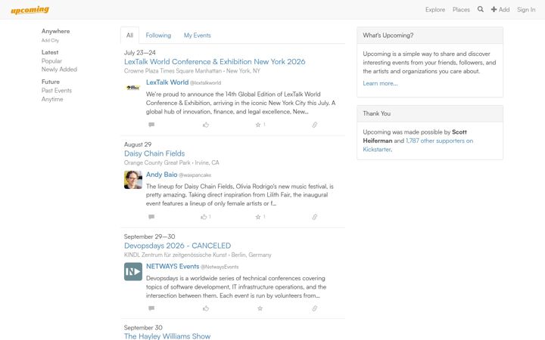The image size is (545, 340).
Task: Click thumbs-up icon on LexTalk event
Action: [x=206, y=125]
